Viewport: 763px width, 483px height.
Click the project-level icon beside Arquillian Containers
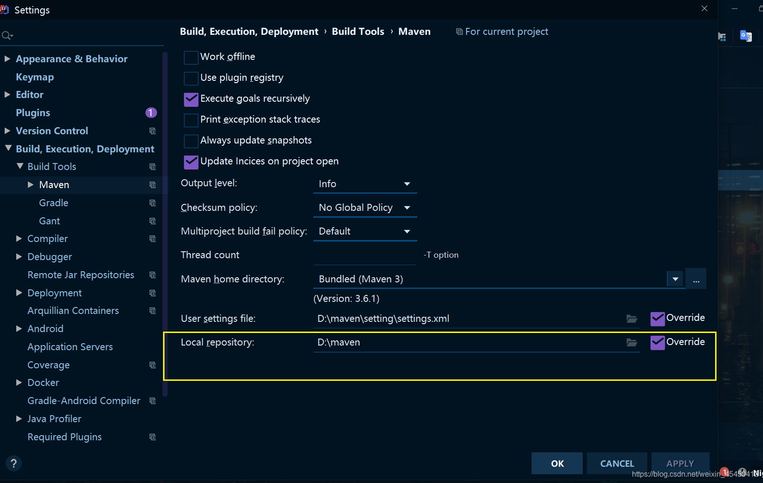tap(152, 311)
